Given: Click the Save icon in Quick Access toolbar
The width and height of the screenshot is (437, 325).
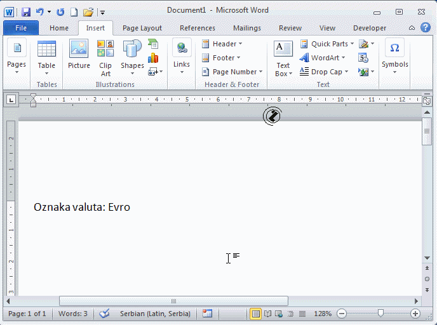Looking at the screenshot, I should point(26,11).
